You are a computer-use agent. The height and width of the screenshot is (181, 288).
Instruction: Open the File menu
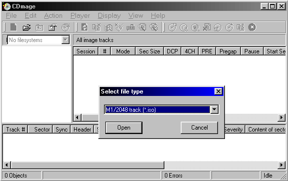11,16
